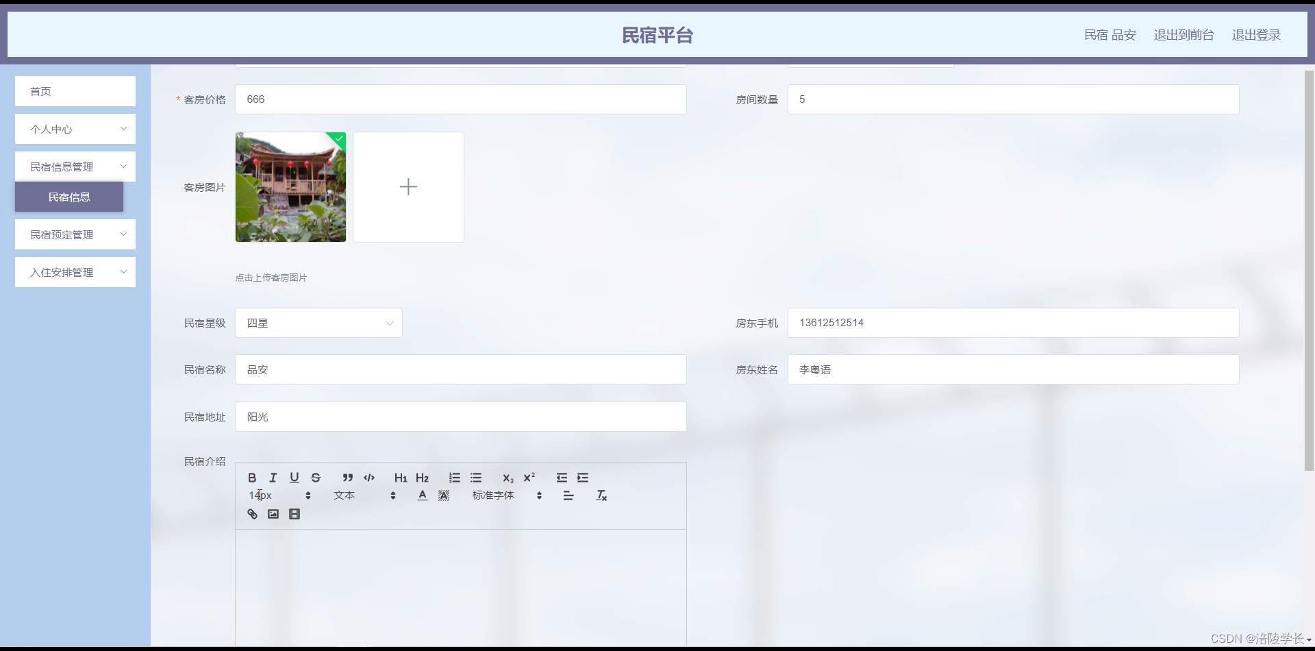Insert a code block in the editor

coord(368,478)
